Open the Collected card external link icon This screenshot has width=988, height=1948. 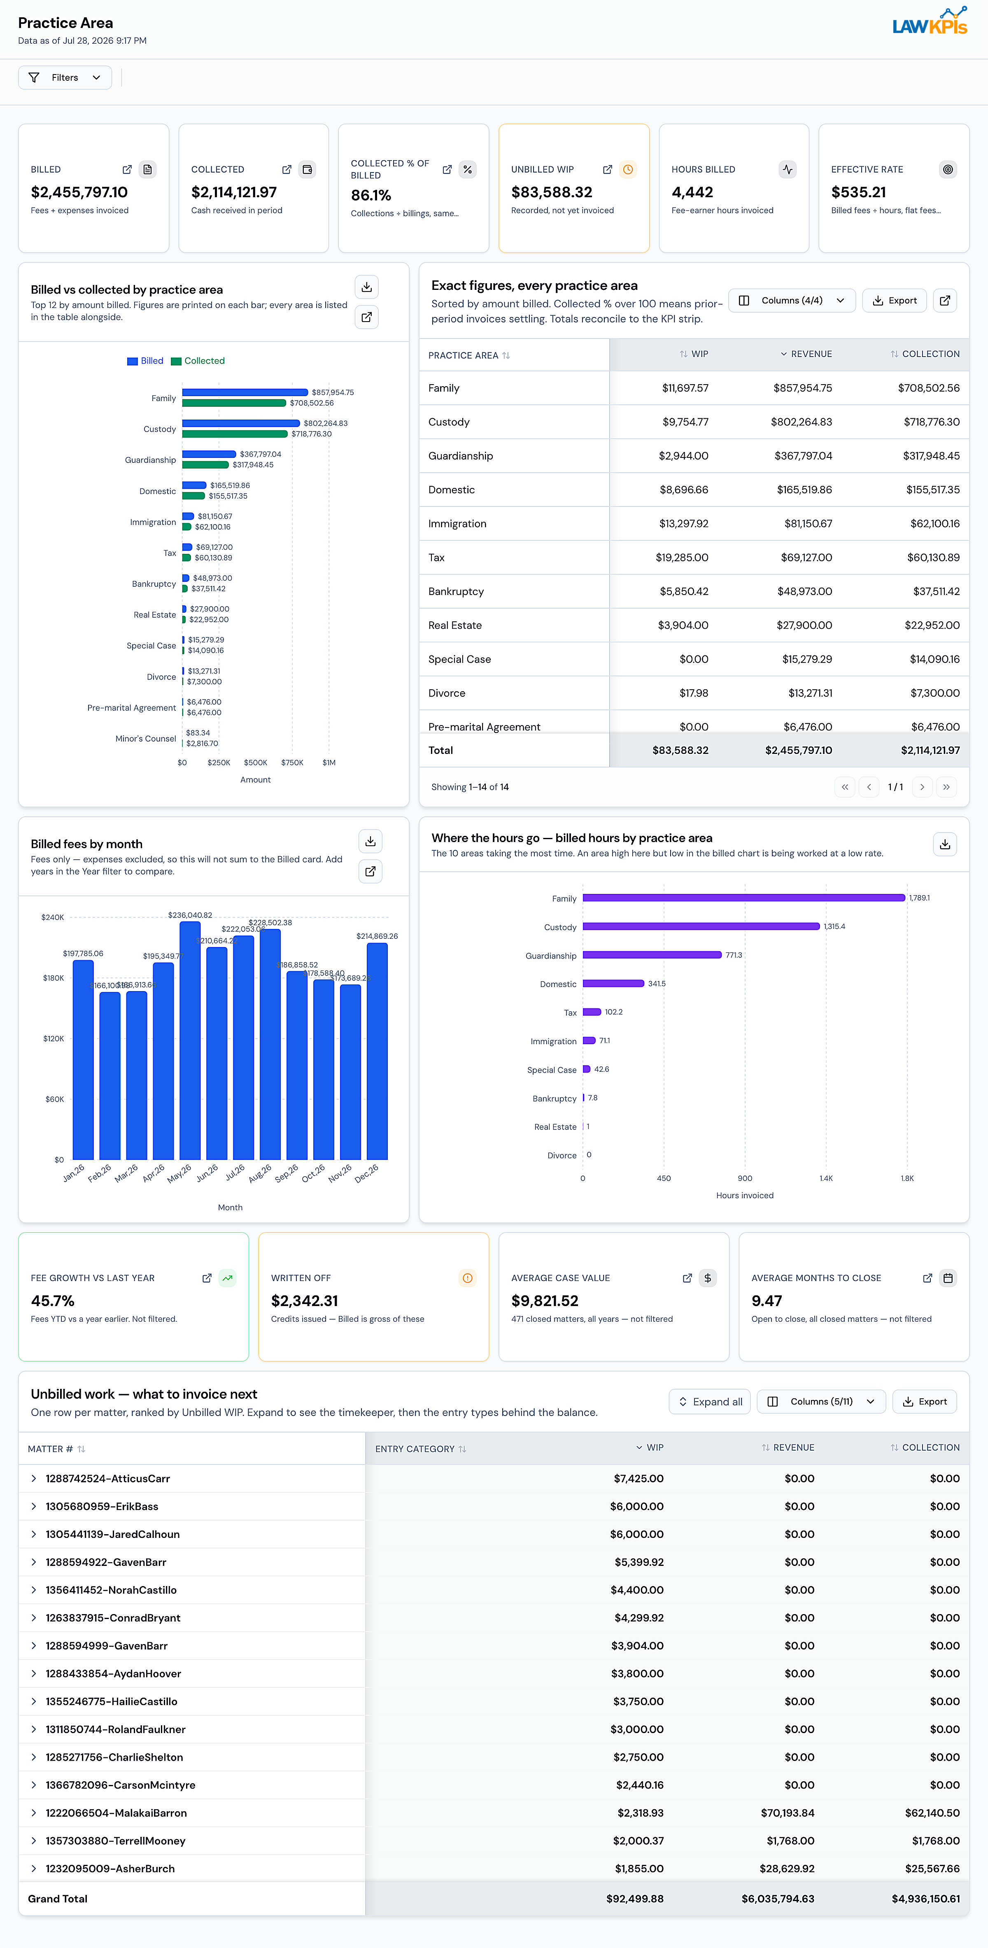[287, 169]
